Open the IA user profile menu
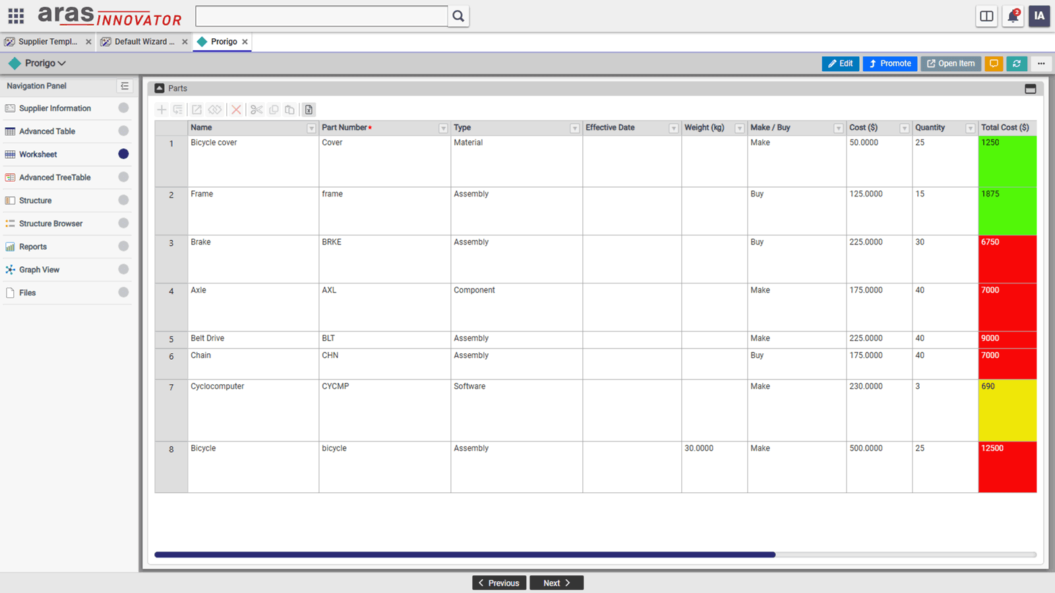1055x593 pixels. (1039, 16)
